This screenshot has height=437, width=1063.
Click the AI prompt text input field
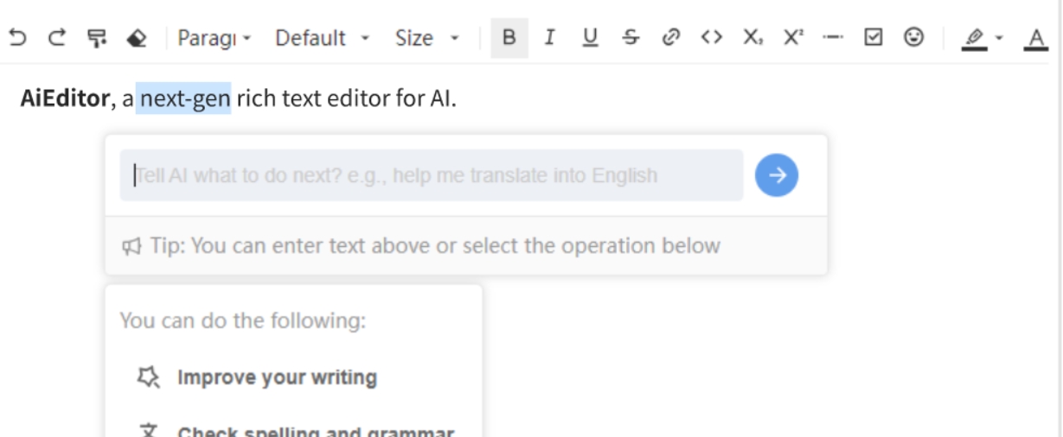tap(431, 175)
